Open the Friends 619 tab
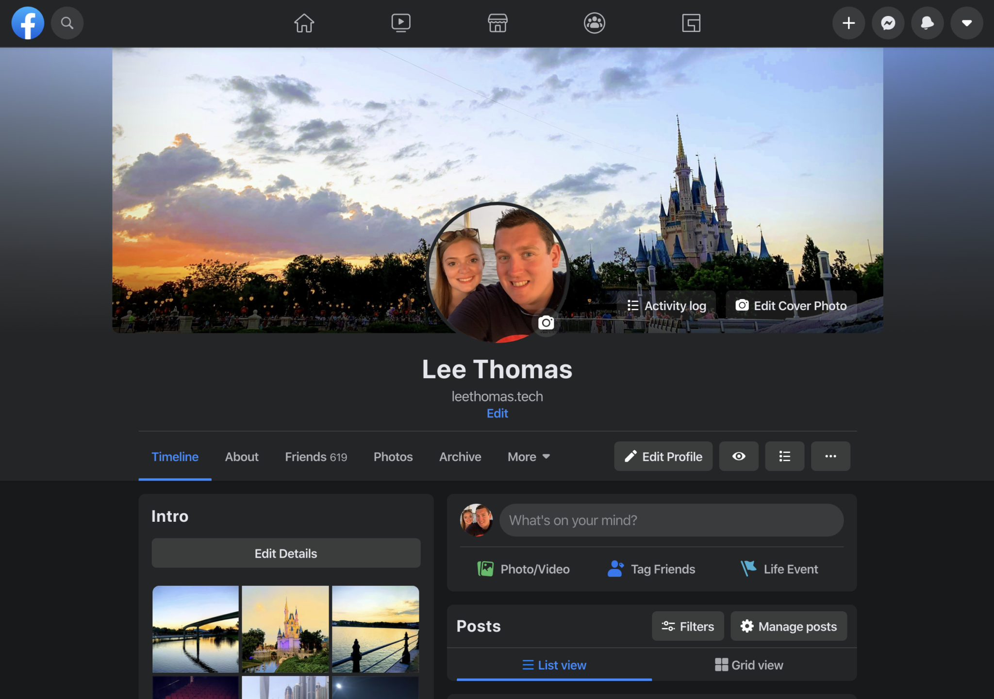Screen dimensions: 994x699 (315, 456)
